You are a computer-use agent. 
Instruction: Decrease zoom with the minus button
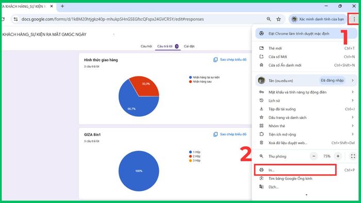tap(314, 156)
